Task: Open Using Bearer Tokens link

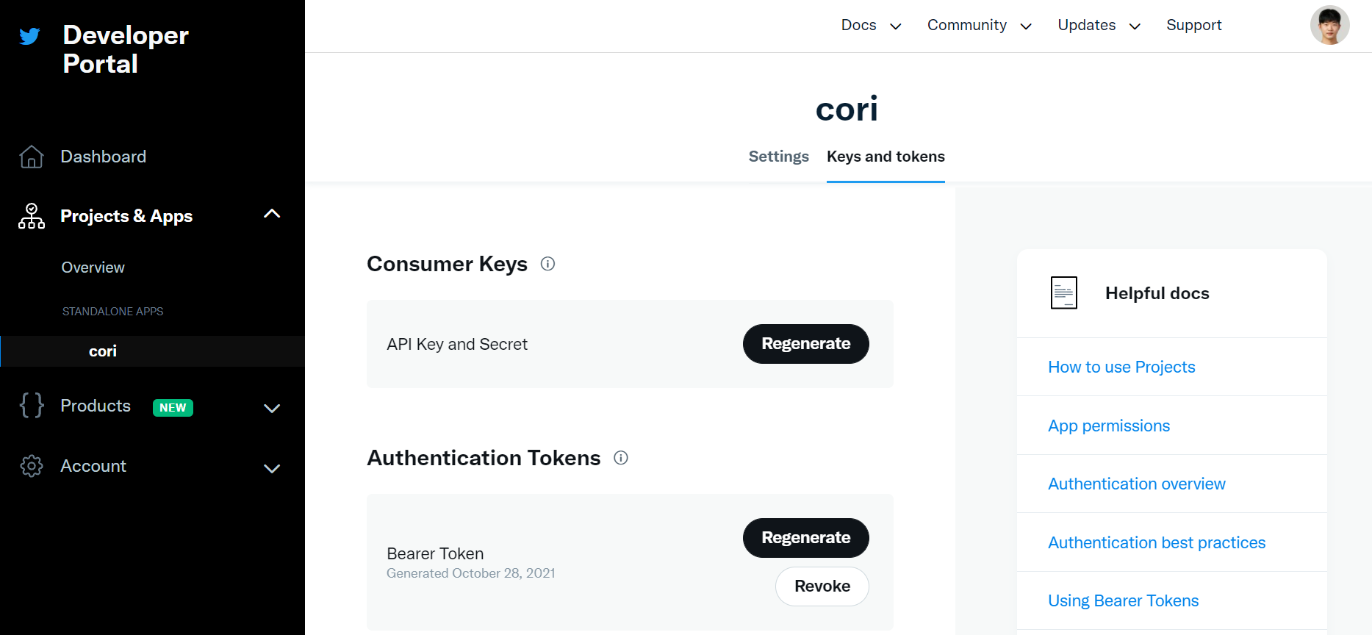Action: point(1123,600)
